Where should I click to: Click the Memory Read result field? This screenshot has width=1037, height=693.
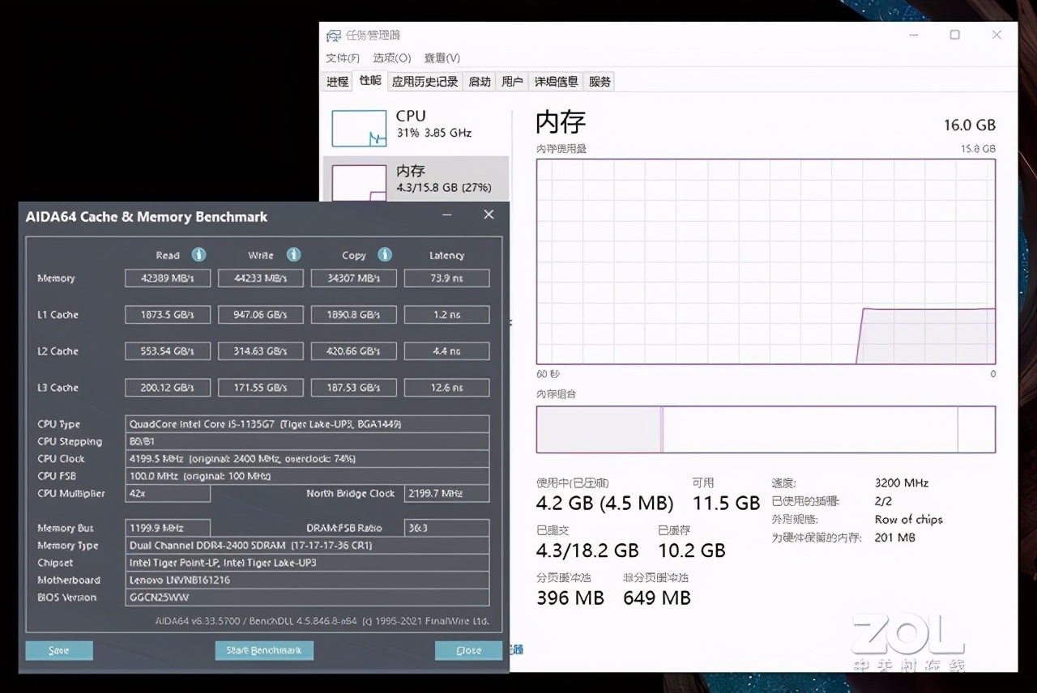tap(168, 278)
